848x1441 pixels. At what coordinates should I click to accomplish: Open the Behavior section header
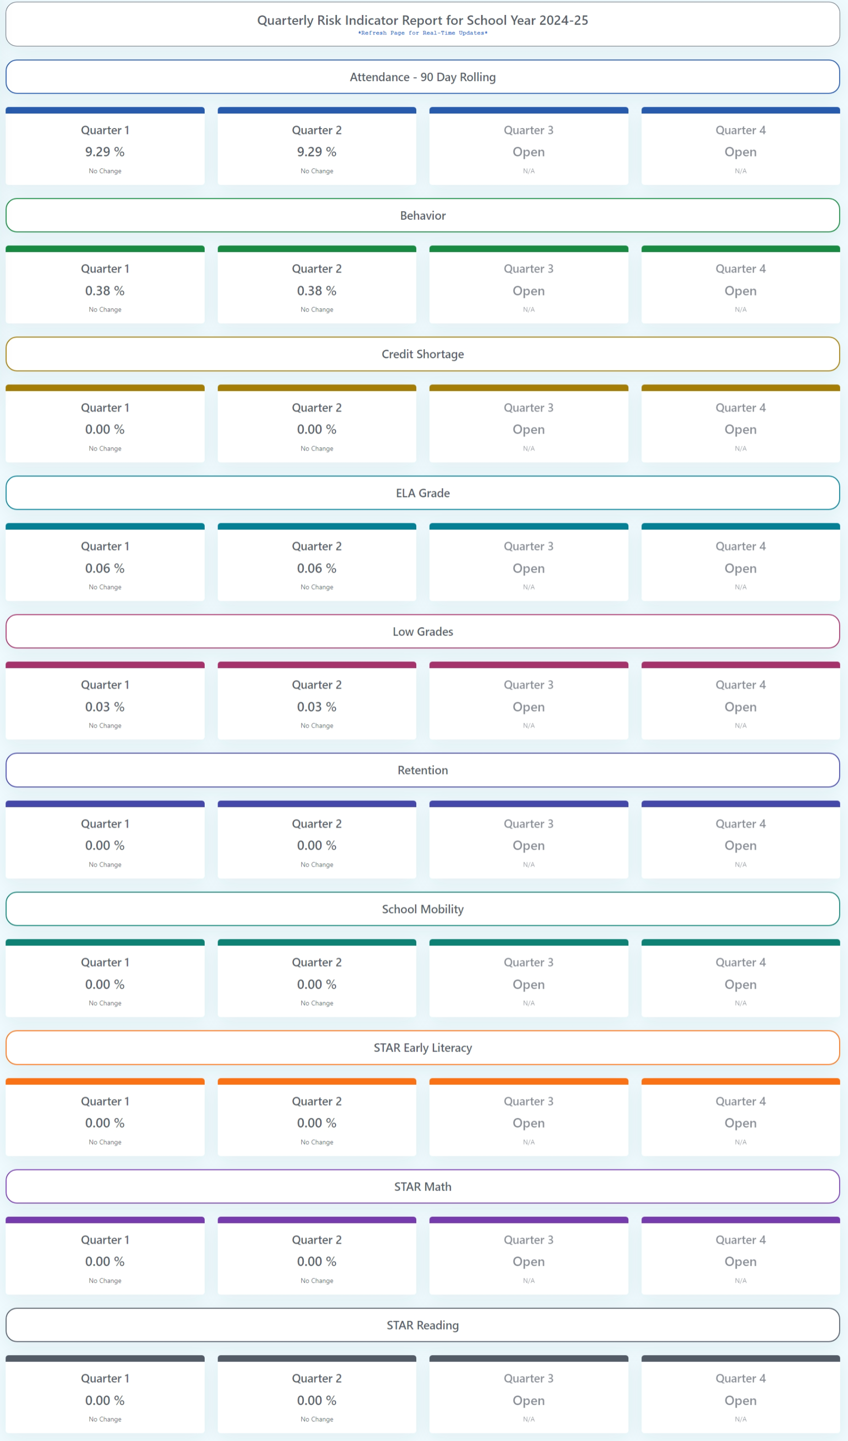click(423, 216)
